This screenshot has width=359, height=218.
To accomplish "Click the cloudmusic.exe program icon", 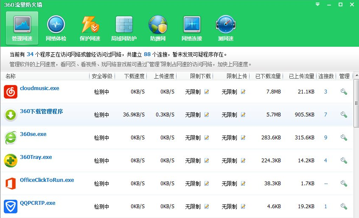I will pyautogui.click(x=11, y=92).
